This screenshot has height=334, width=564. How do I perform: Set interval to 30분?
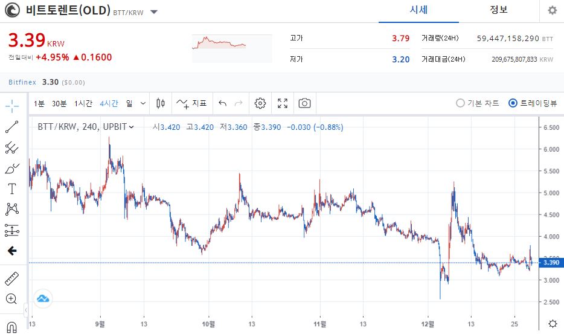click(59, 104)
